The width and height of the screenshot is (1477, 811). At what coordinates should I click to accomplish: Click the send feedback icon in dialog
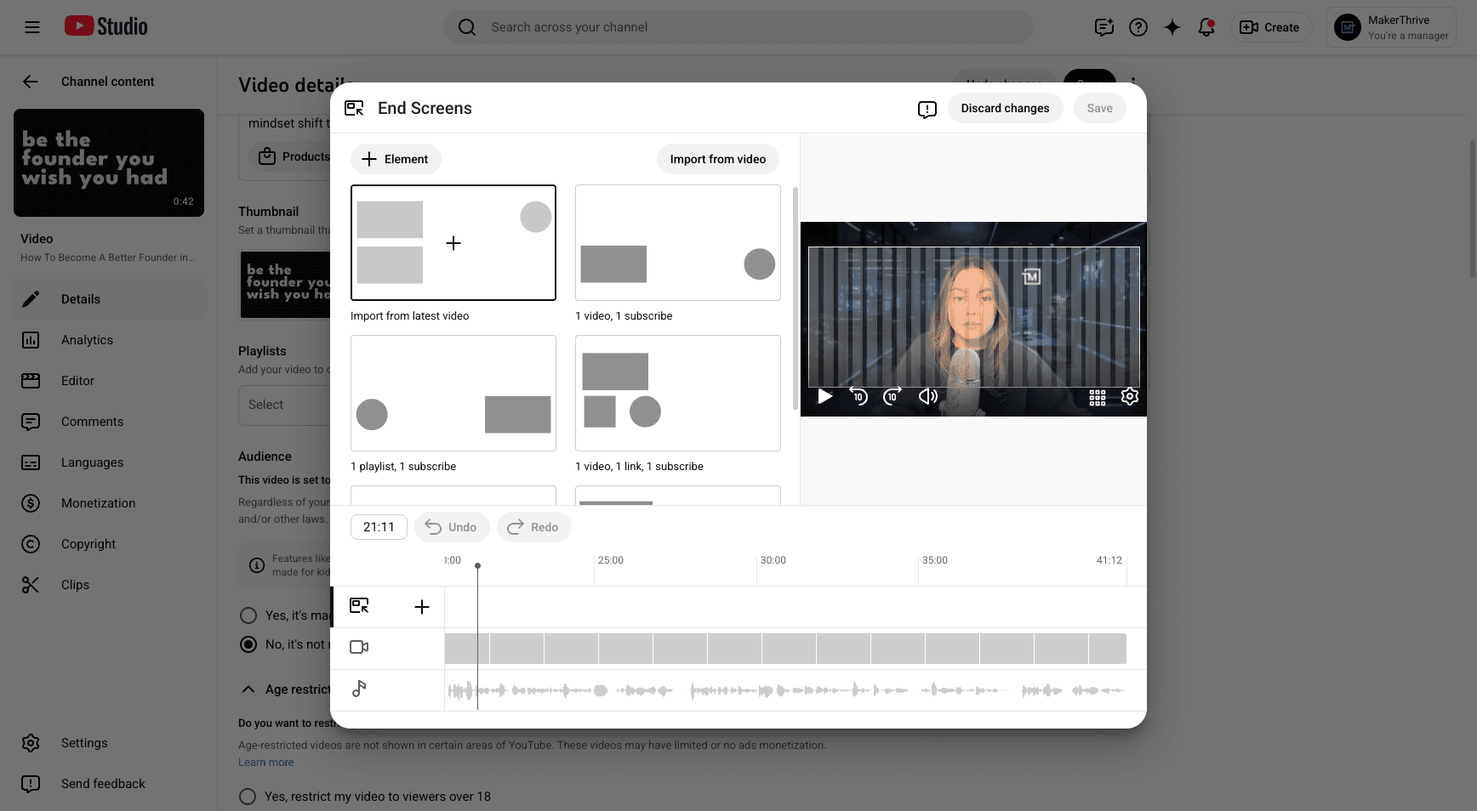(927, 109)
